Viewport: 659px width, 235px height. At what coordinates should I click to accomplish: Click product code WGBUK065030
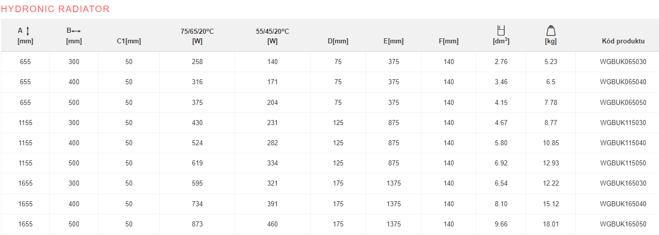tap(623, 62)
